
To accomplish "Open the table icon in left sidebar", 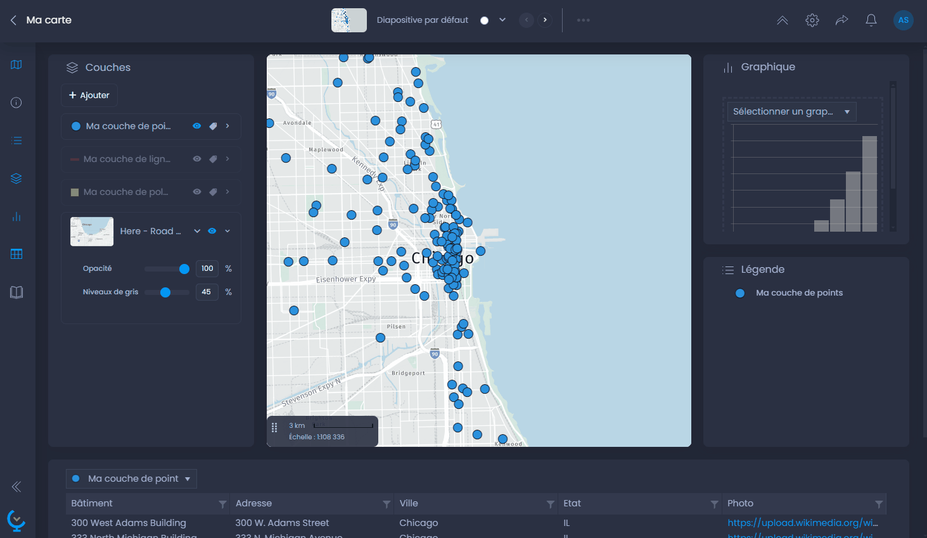I will click(x=16, y=254).
